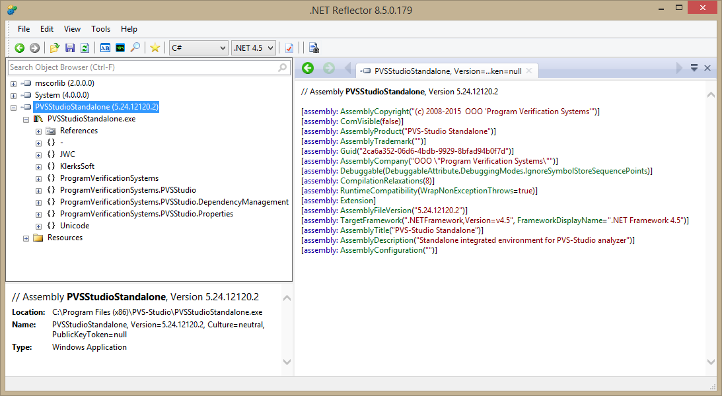Click the DebuggableAttribute.DebuggingModes.IgnoreSymbolStoreSequencePoints link

517,171
